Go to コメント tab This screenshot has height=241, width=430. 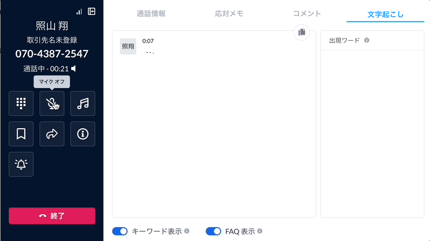pos(307,14)
